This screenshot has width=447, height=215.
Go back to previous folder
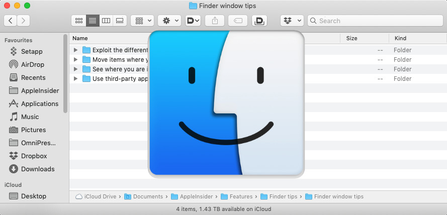coord(11,21)
